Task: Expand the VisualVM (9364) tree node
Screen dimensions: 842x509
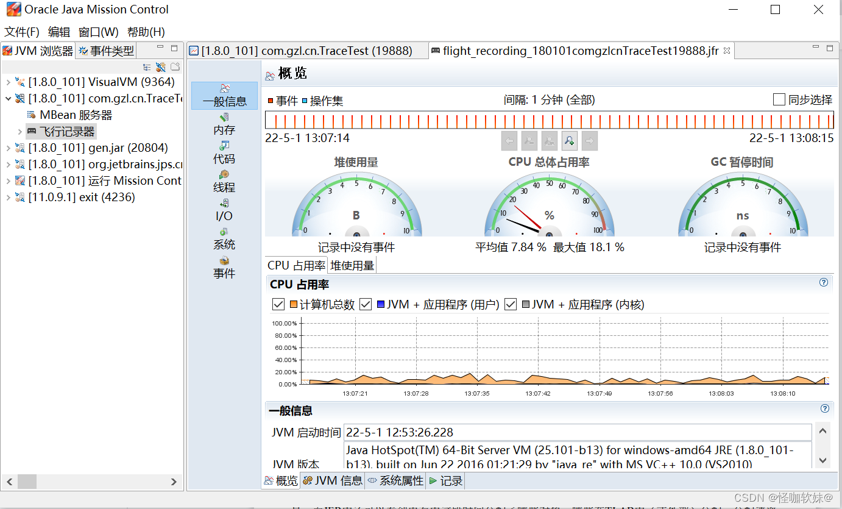Action: tap(7, 82)
